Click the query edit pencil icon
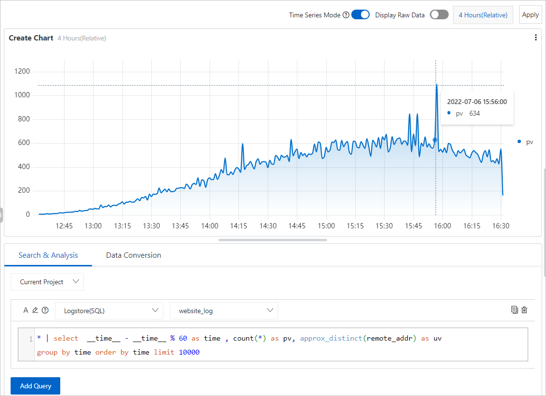The width and height of the screenshot is (546, 396). click(35, 310)
